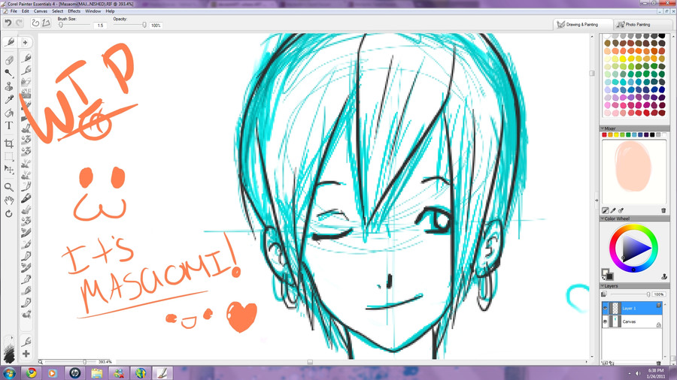
Task: Open Chrome from the taskbar
Action: [31, 372]
